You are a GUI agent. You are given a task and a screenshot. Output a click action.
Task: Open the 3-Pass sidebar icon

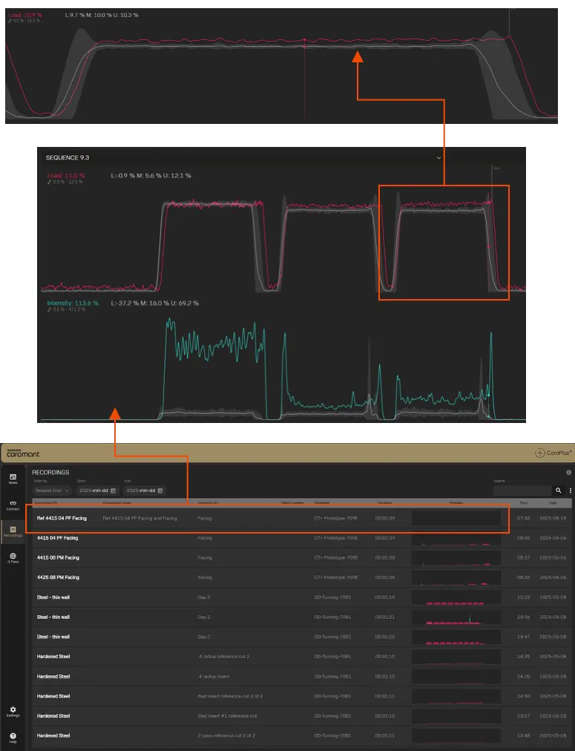click(x=13, y=557)
